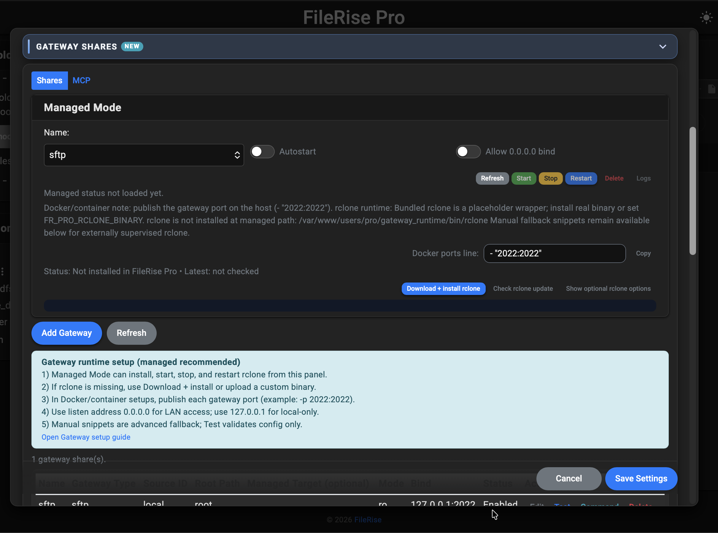Open the gateway name dropdown showing sftp
This screenshot has height=533, width=718.
pyautogui.click(x=144, y=155)
